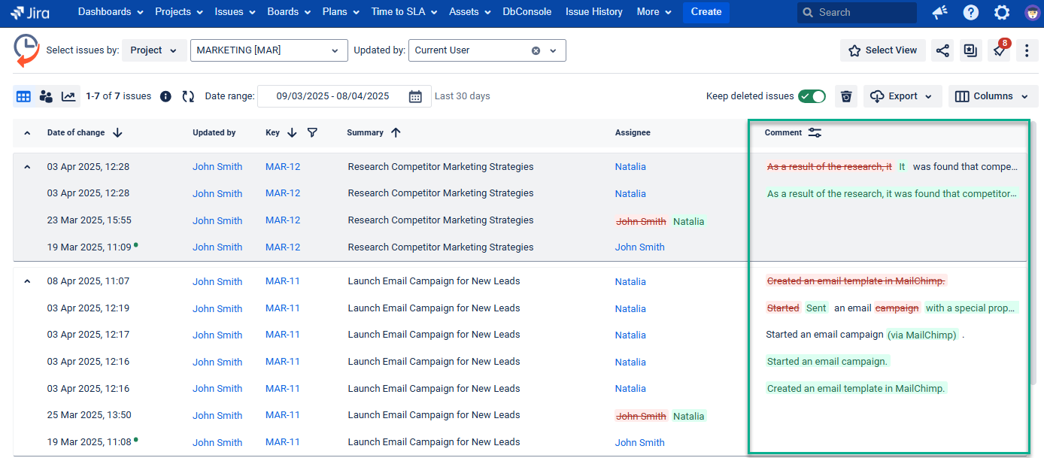This screenshot has width=1044, height=458.
Task: Click the info icon beside issue count
Action: [165, 96]
